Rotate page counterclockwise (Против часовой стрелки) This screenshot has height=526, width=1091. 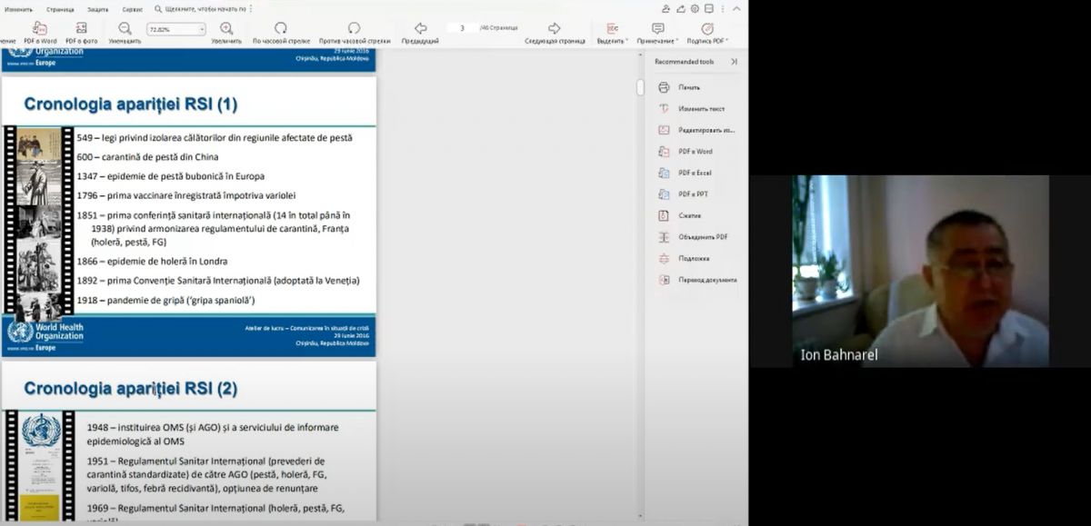tap(354, 28)
